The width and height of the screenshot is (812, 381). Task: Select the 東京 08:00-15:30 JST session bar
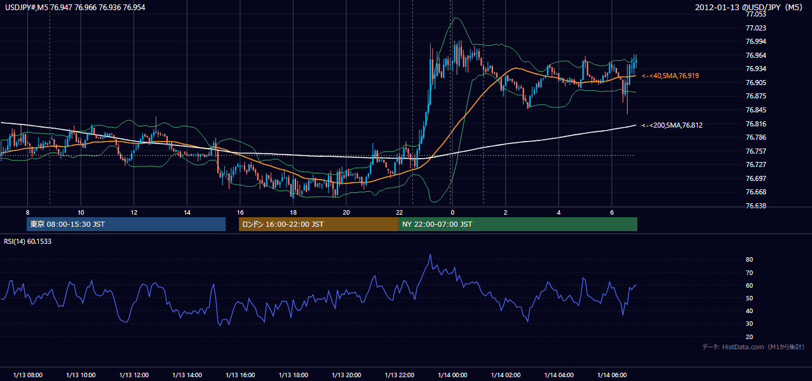126,224
